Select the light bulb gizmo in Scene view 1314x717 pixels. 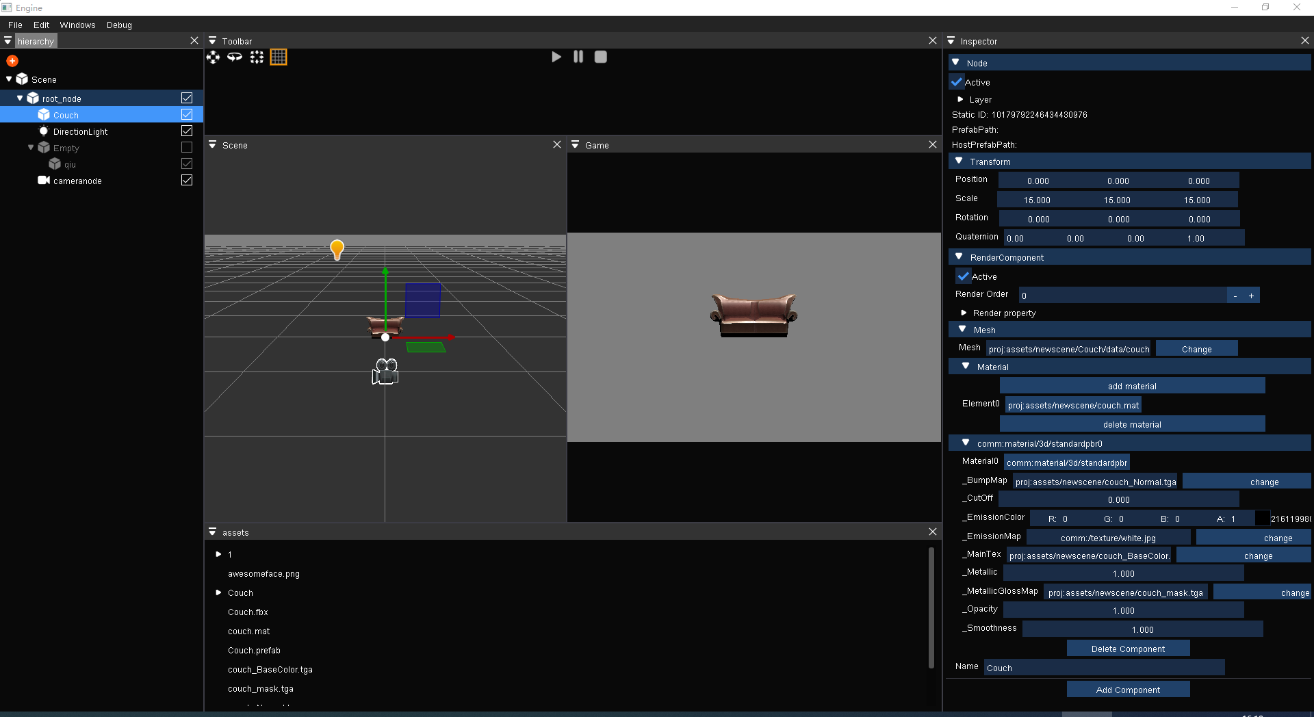click(x=337, y=250)
